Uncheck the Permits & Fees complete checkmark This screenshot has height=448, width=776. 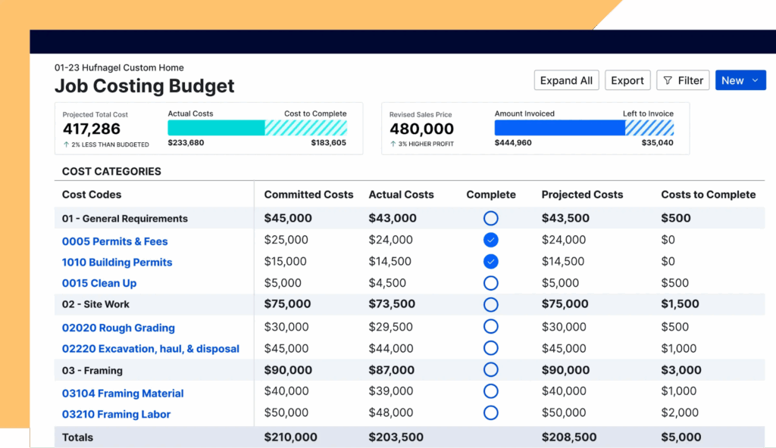(490, 240)
